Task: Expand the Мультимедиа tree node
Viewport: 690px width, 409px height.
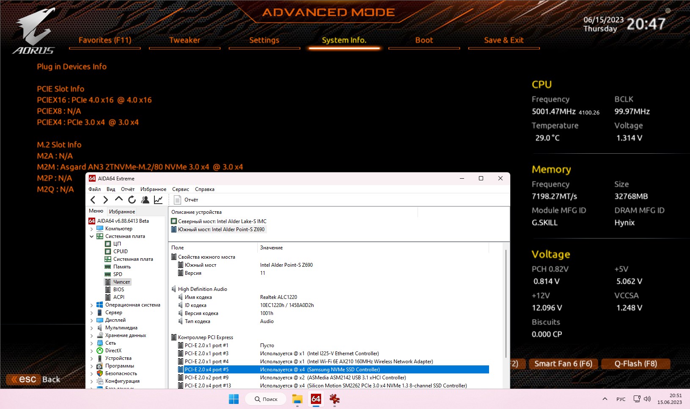Action: point(92,328)
